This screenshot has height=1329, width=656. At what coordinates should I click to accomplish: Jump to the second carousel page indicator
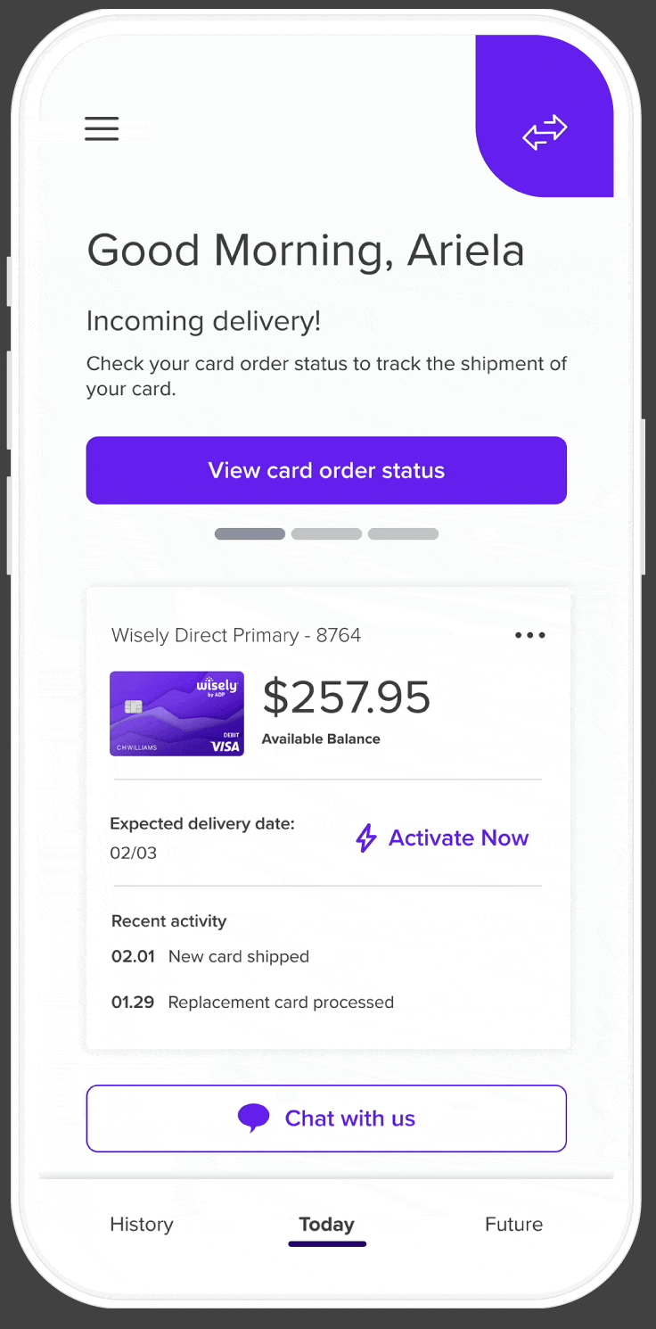[x=326, y=534]
